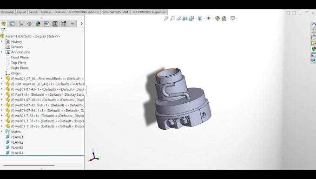The width and height of the screenshot is (316, 179).
Task: Click the Sensors folder icon
Action: pyautogui.click(x=7, y=47)
